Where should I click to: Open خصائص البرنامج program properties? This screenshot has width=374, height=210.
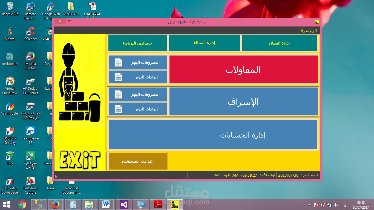pos(138,43)
